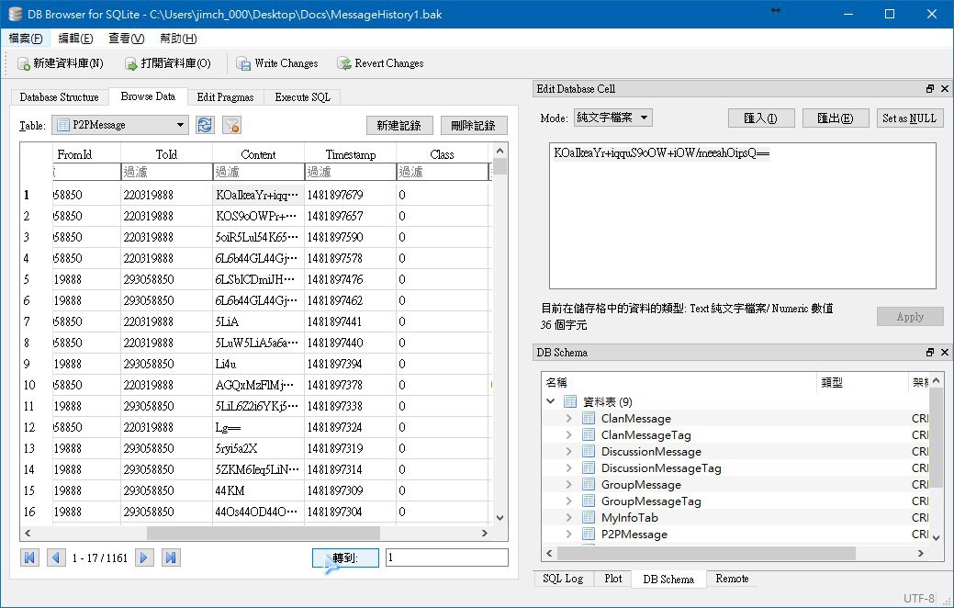954x608 pixels.
Task: Collapse the 資料表 (9) tree node
Action: (551, 402)
